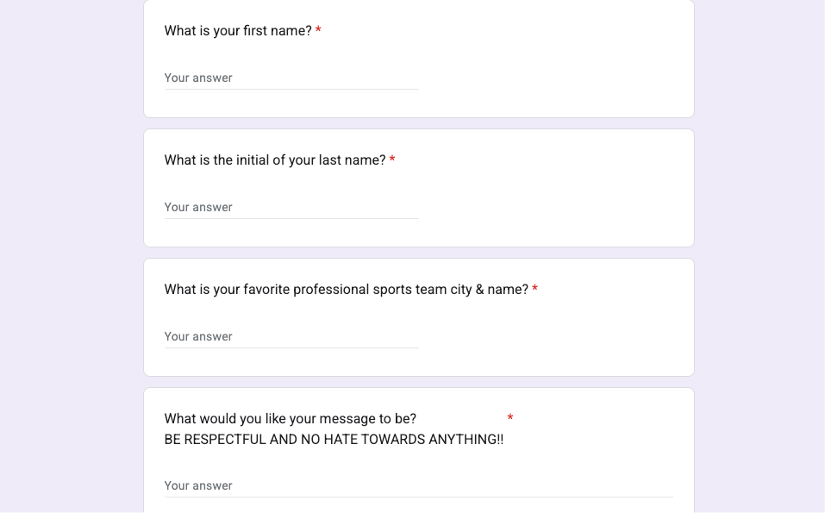The image size is (825, 513).
Task: Click the first name answer field
Action: (x=291, y=78)
